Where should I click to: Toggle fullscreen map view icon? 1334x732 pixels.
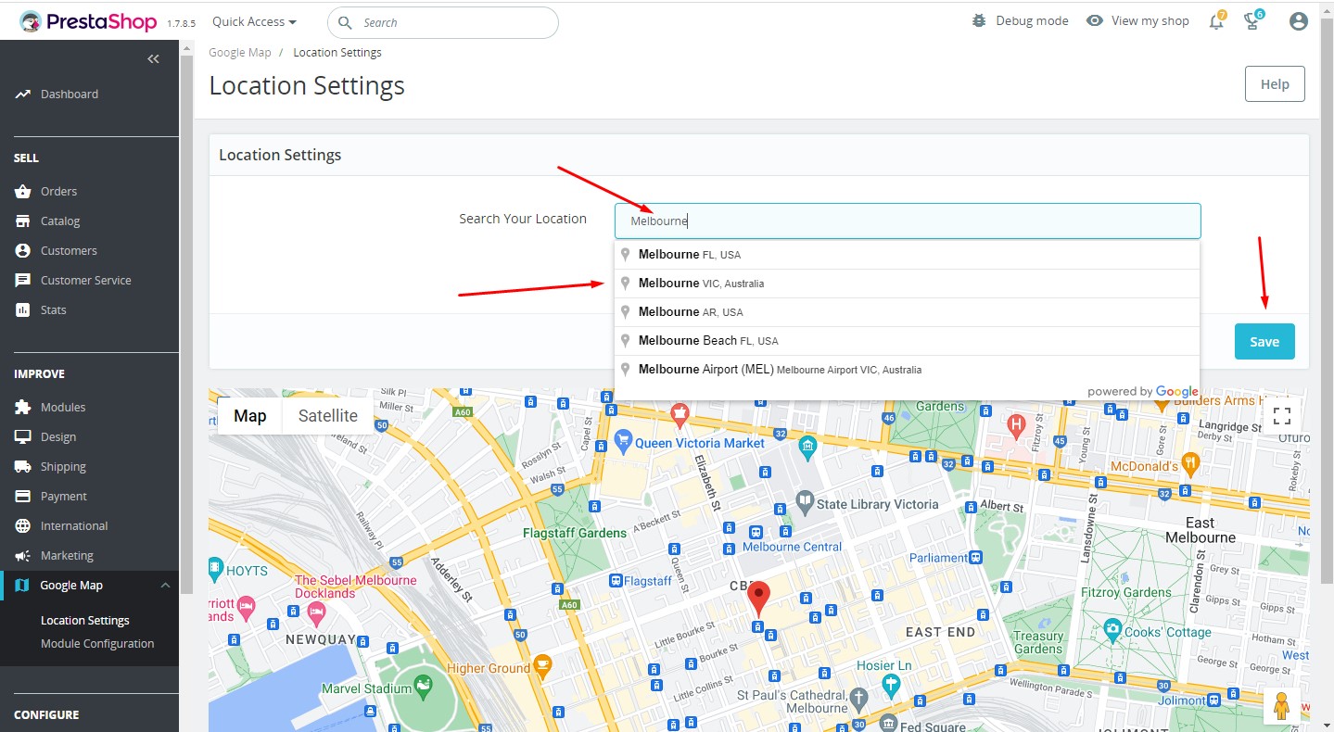click(1282, 415)
